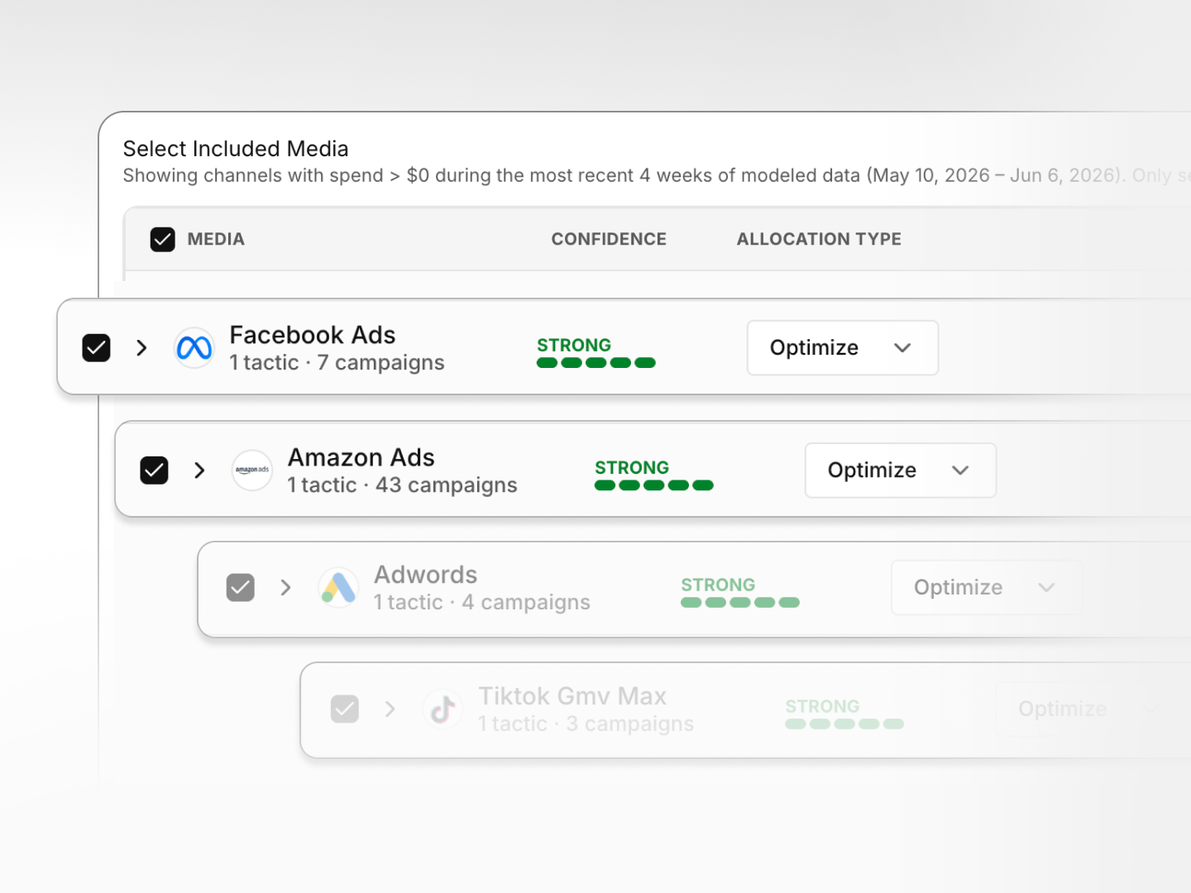Click '1 tactic · 43 campaigns' text

coord(403,485)
